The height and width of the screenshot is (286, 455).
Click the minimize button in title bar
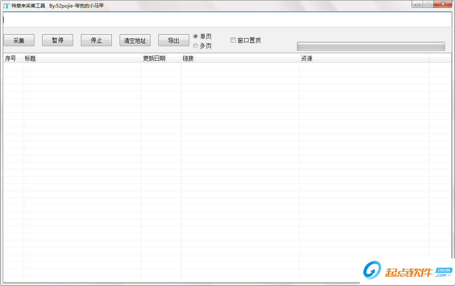click(x=417, y=4)
